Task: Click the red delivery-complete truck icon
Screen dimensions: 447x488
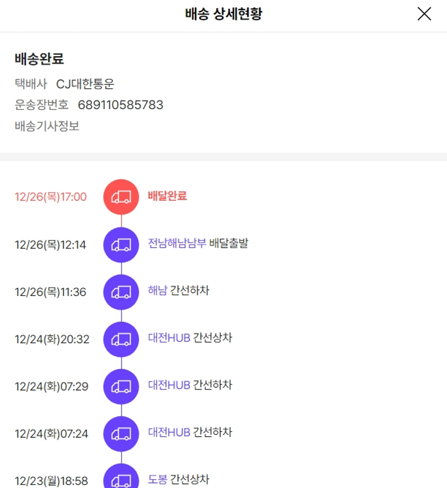Action: pyautogui.click(x=121, y=197)
